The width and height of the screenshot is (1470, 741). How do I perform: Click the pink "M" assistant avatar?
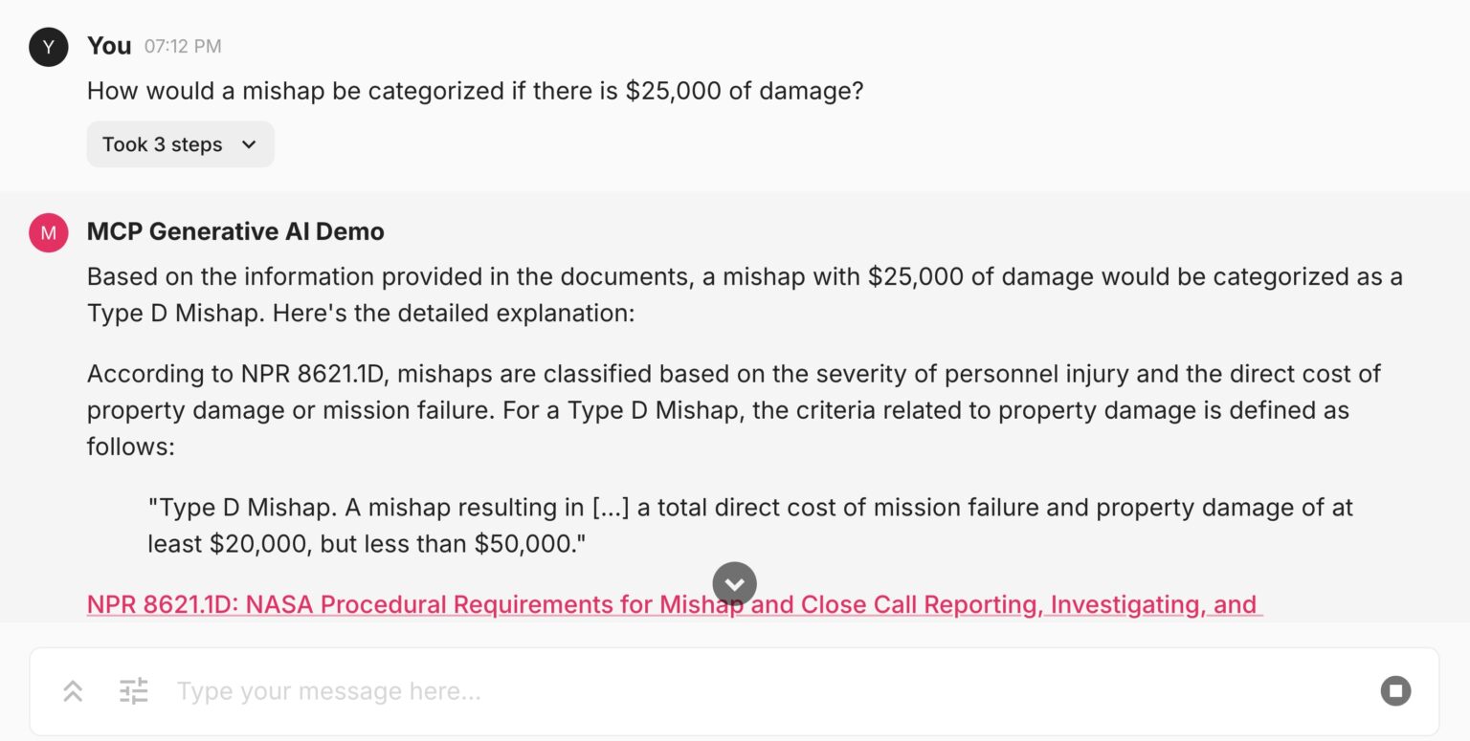pos(49,232)
